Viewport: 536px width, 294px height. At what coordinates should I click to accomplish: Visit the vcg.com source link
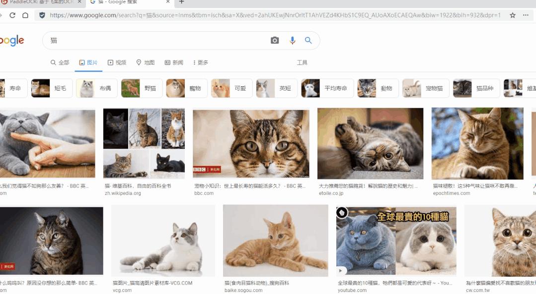(122, 291)
